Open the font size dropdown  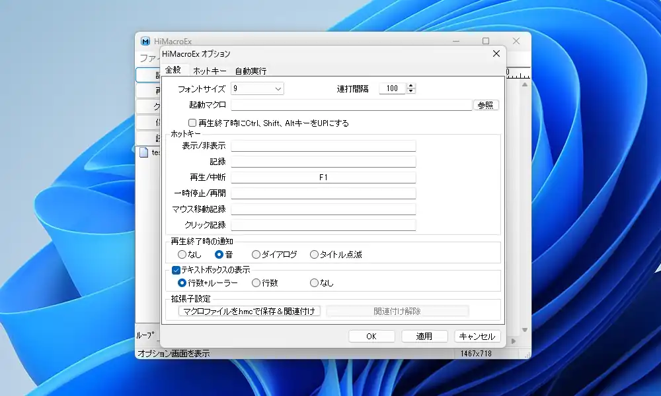278,88
